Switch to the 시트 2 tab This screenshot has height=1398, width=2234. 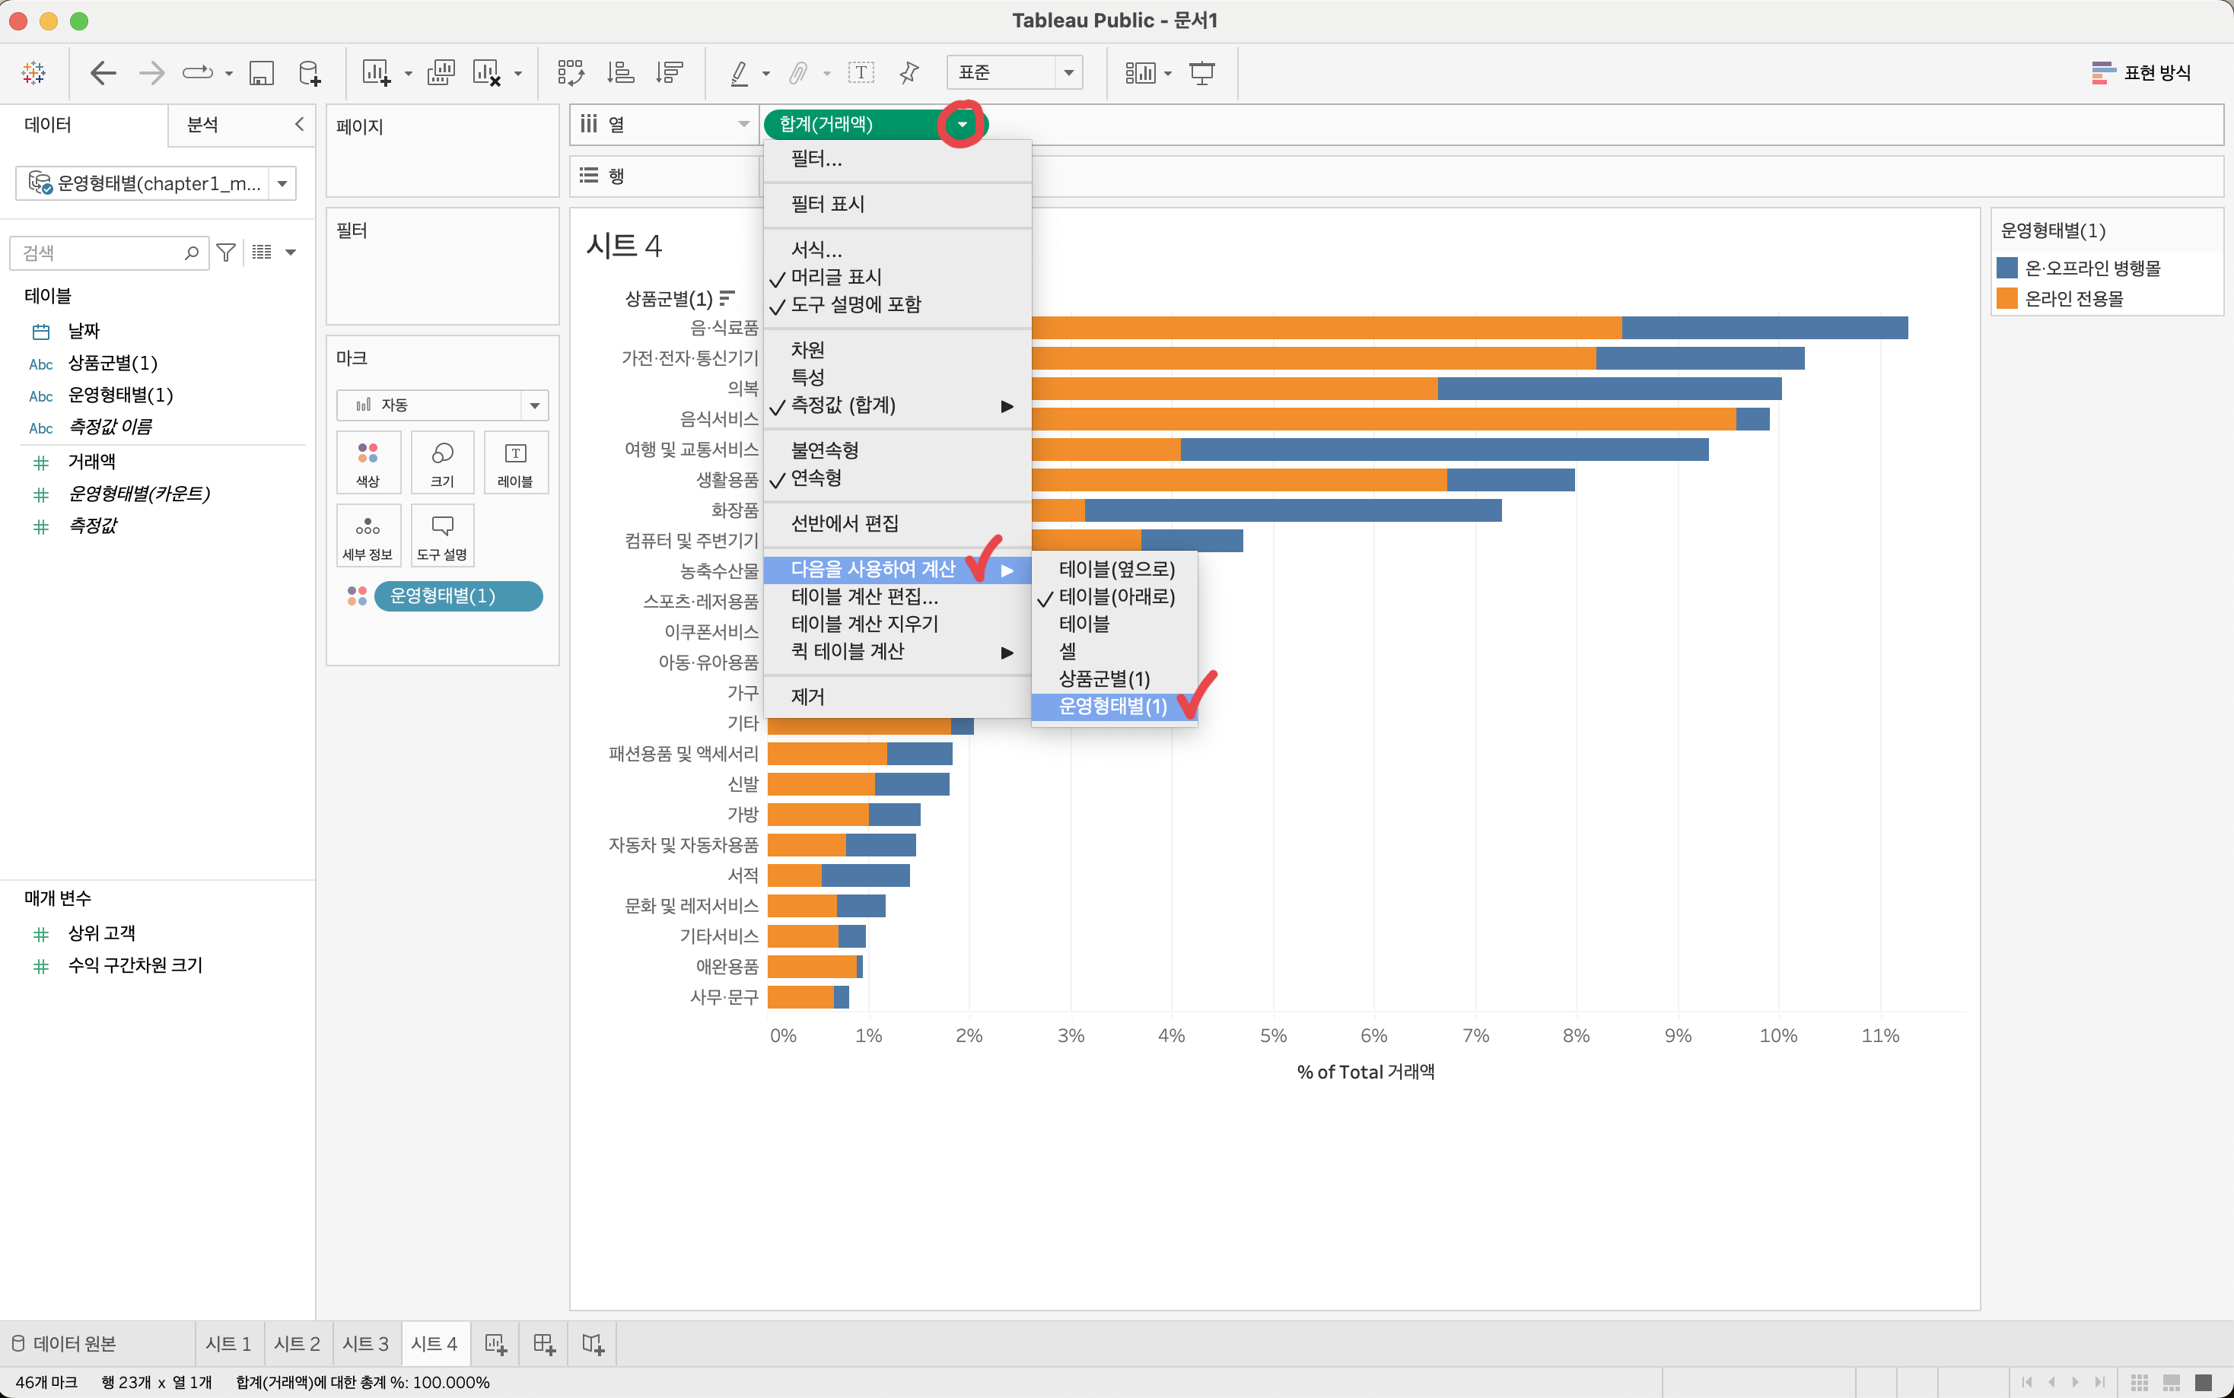coord(297,1343)
